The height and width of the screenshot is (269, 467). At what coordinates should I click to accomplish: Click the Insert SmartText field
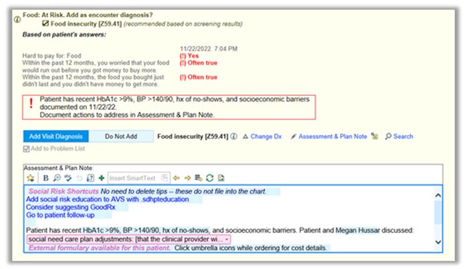135,178
